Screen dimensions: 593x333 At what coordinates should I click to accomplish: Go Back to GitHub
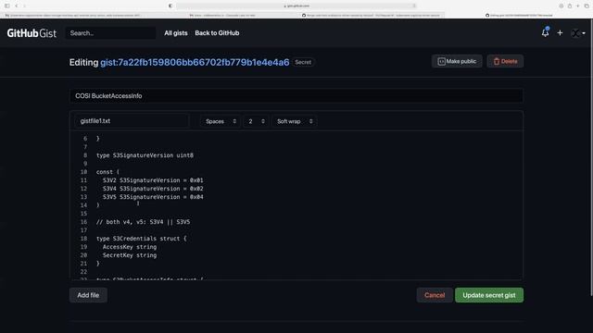coord(217,33)
